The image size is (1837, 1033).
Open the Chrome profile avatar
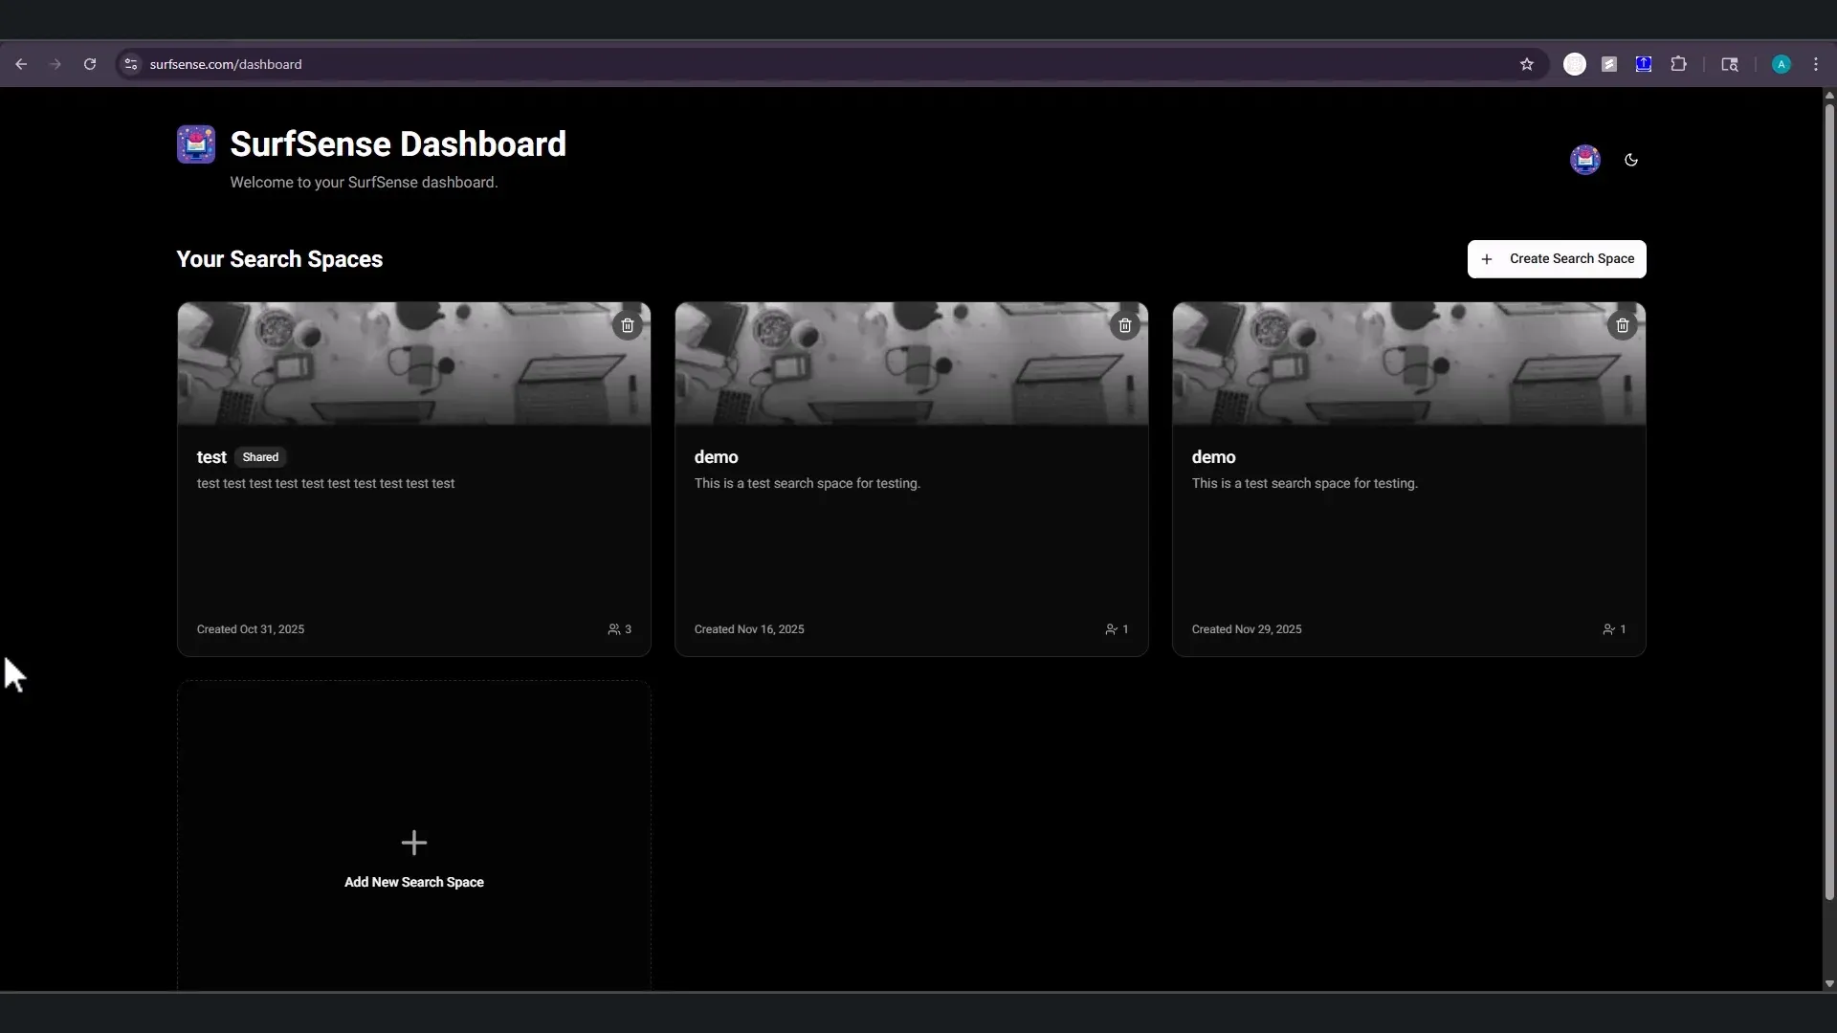click(1782, 64)
